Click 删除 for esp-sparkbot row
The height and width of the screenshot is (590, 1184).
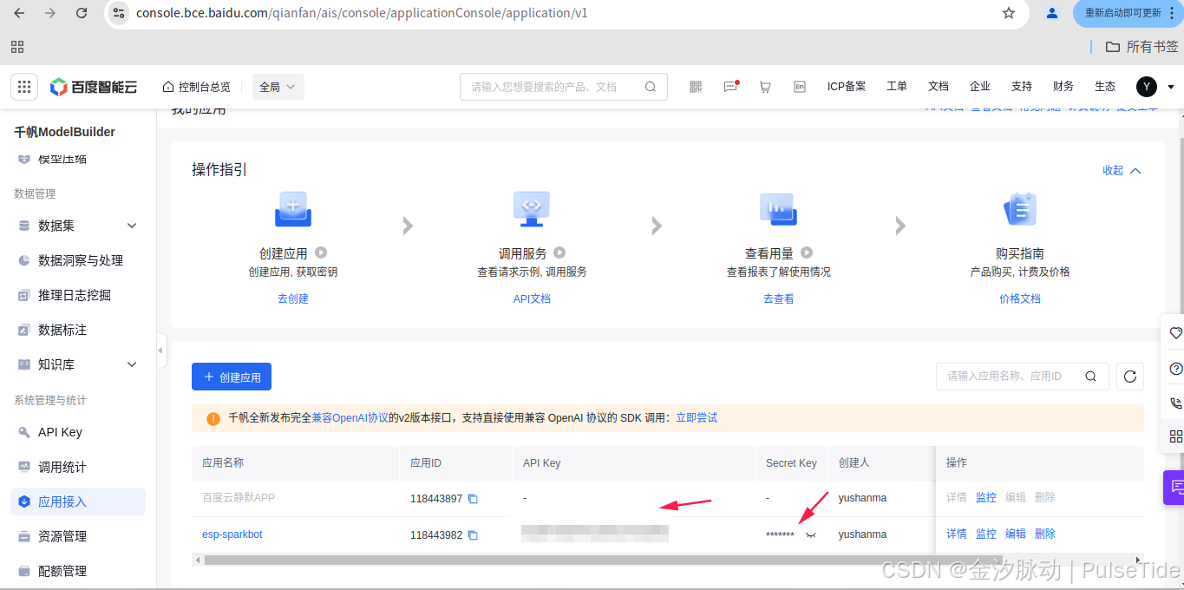coord(1045,534)
